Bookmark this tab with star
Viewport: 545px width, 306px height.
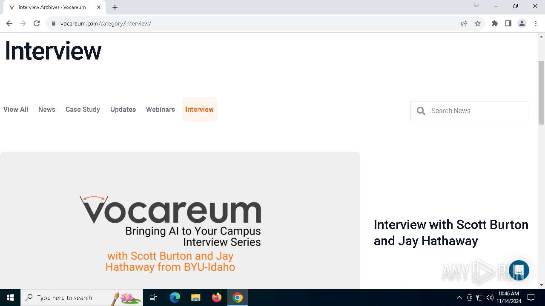click(478, 23)
